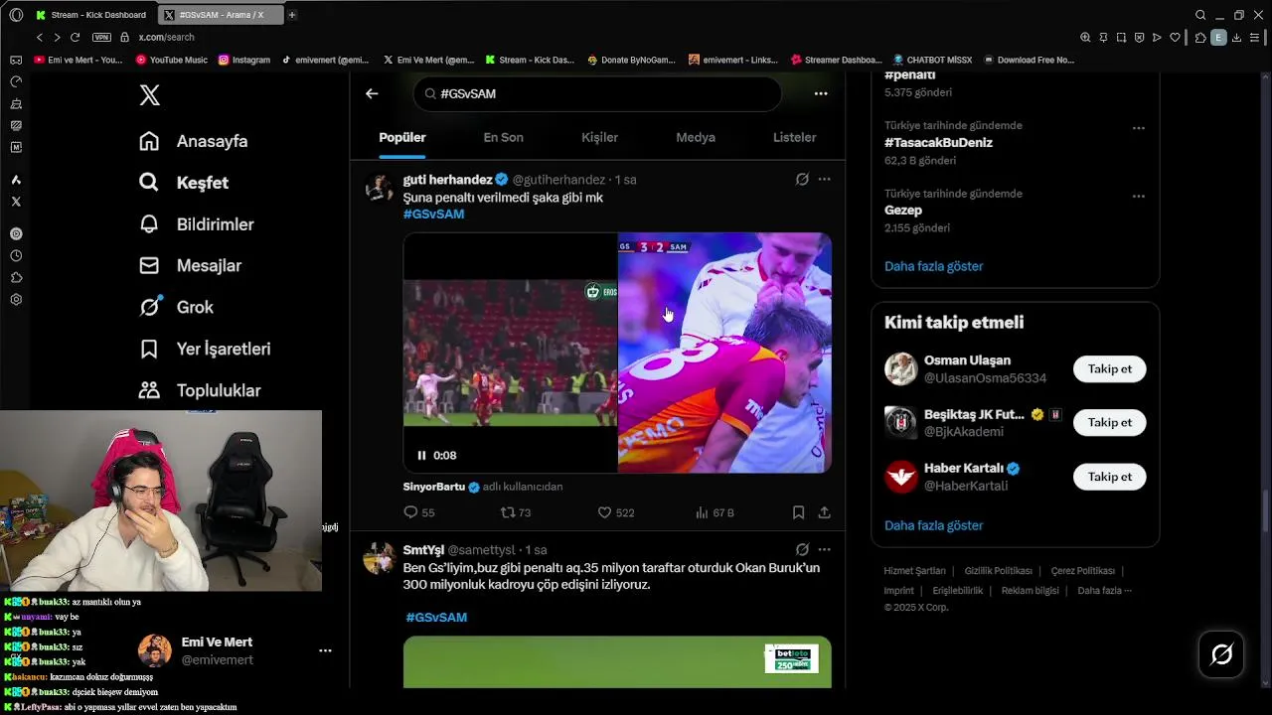Open more options on SmtYşl post
The image size is (1272, 715).
[824, 550]
